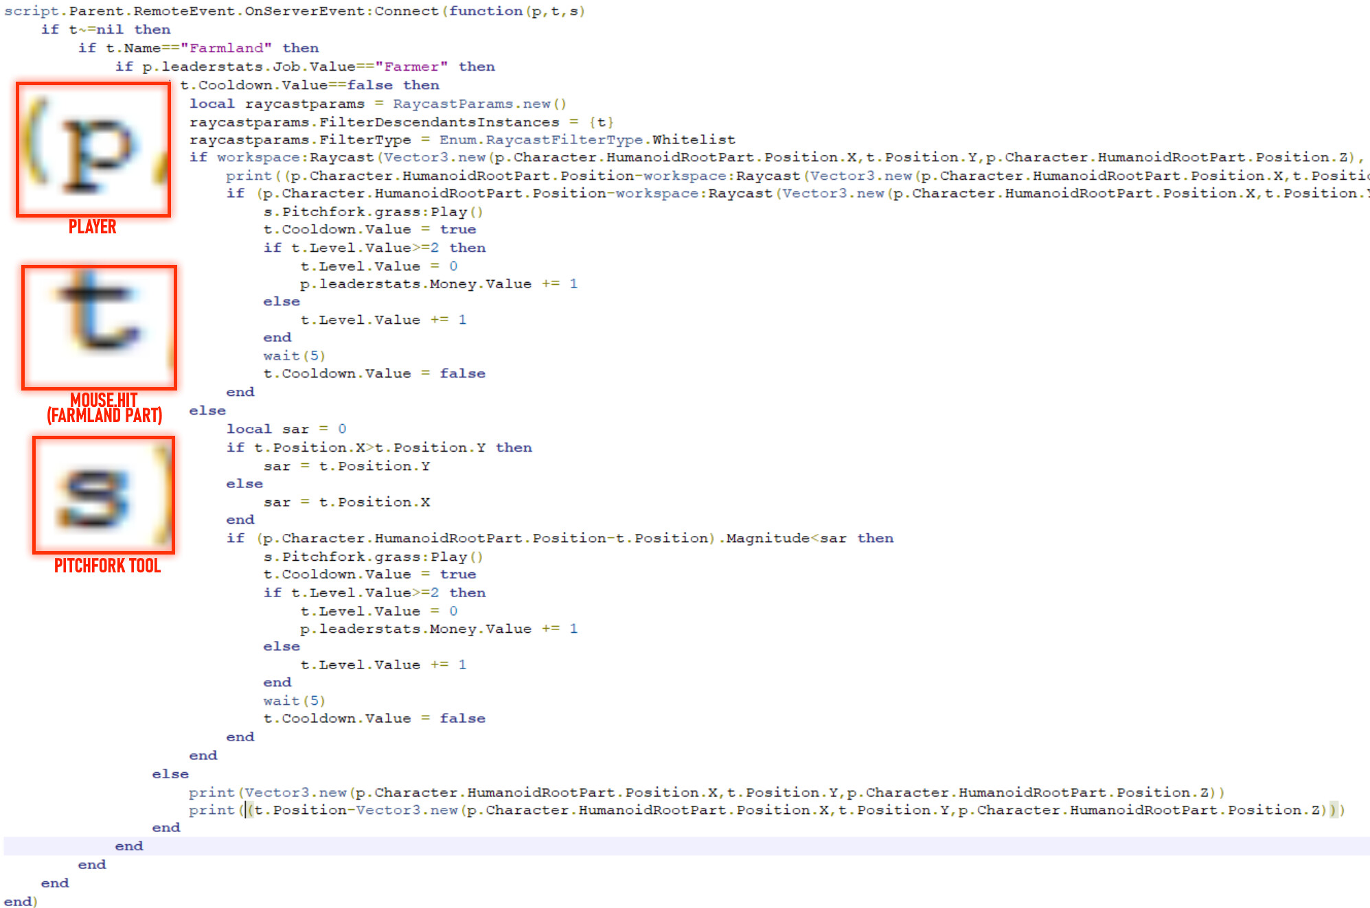The height and width of the screenshot is (908, 1370).
Task: Click the red PLAYER label
Action: 92,227
